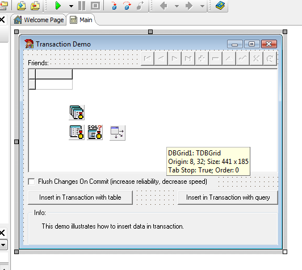
Task: Click Insert in Transaction with table button
Action: click(80, 197)
